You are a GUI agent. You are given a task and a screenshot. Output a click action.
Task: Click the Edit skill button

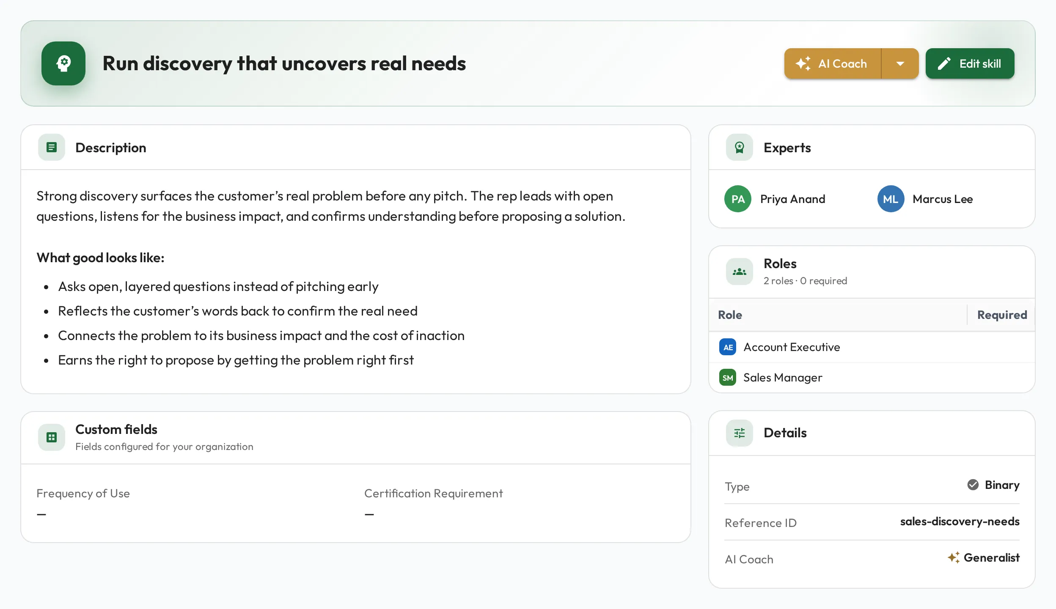coord(970,63)
